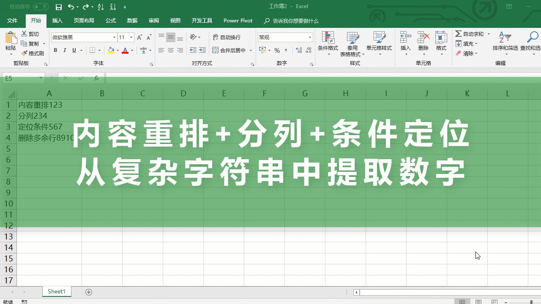Image resolution: width=541 pixels, height=304 pixels.
Task: Apply Percent number style
Action: tap(277, 50)
